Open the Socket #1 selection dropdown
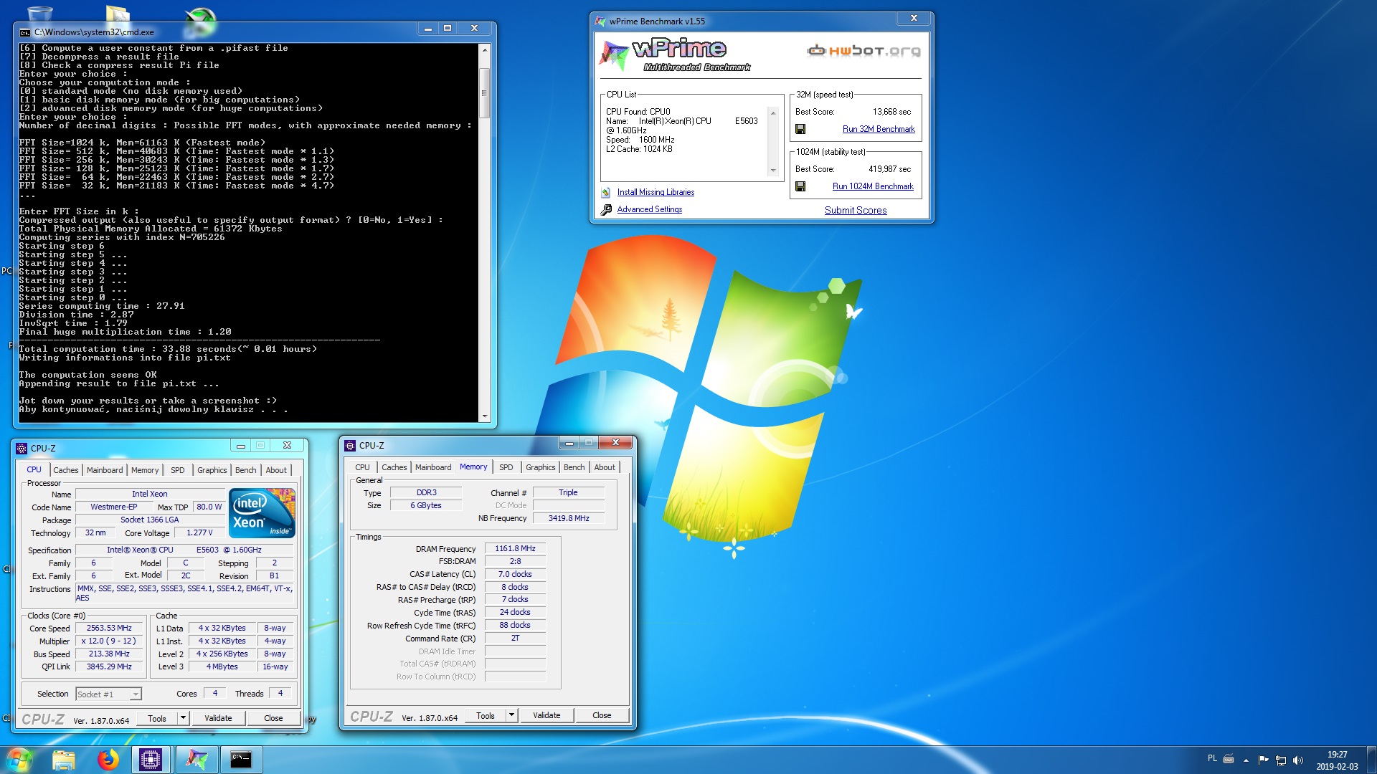Viewport: 1377px width, 774px height. [x=108, y=694]
